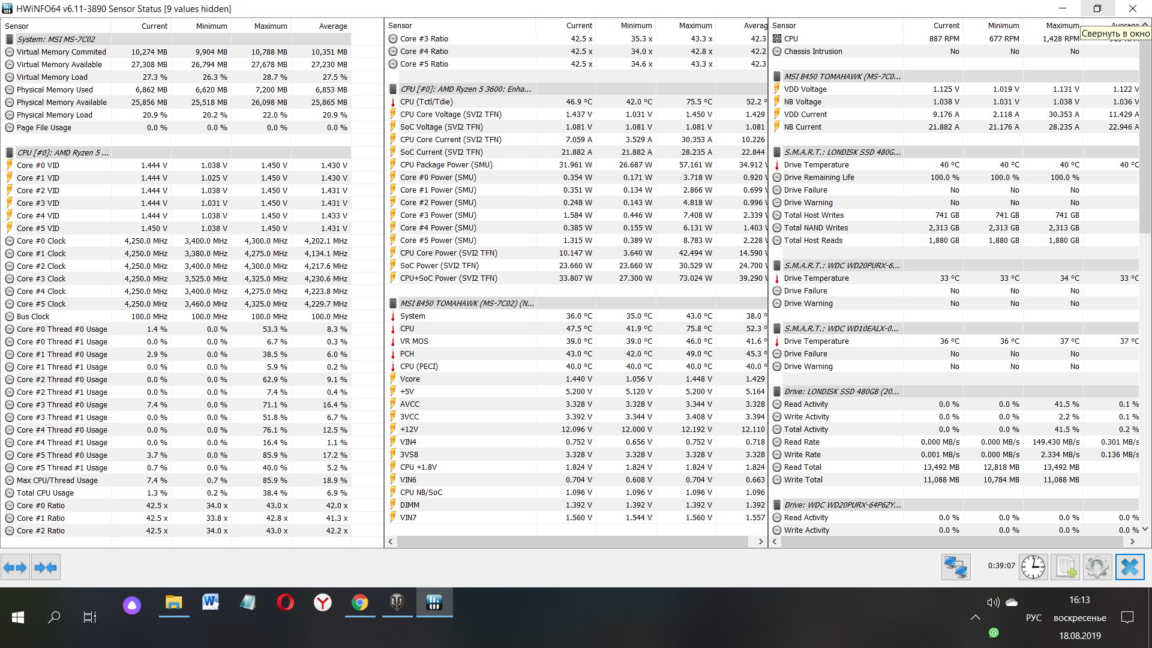1152x648 pixels.
Task: Open the Windows Start menu
Action: (x=18, y=617)
